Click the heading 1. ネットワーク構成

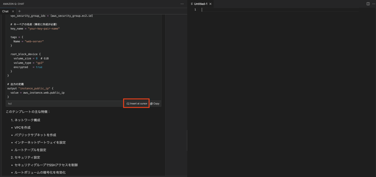tap(25, 120)
